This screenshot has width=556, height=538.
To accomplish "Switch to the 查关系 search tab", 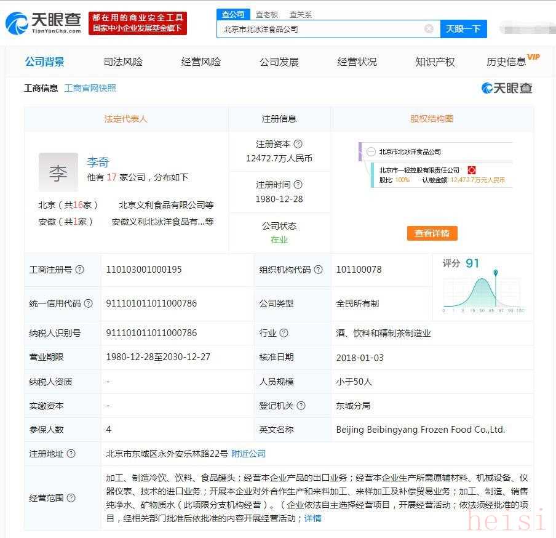I will [x=300, y=15].
